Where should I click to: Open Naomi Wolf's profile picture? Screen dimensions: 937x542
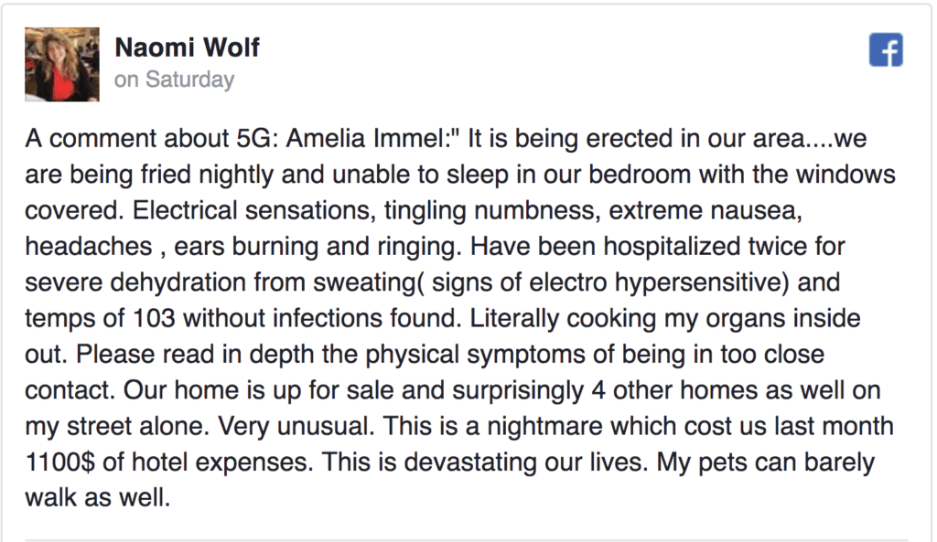61,63
